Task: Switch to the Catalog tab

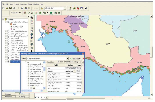Action: tap(22, 97)
